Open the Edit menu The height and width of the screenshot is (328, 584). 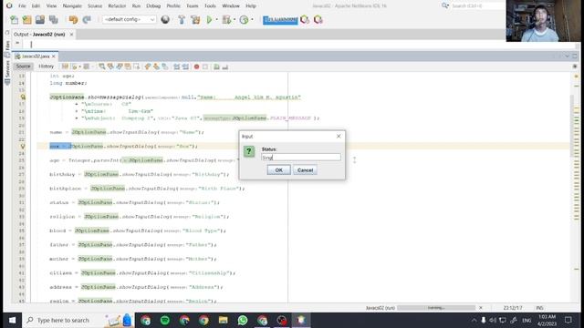coord(36,6)
